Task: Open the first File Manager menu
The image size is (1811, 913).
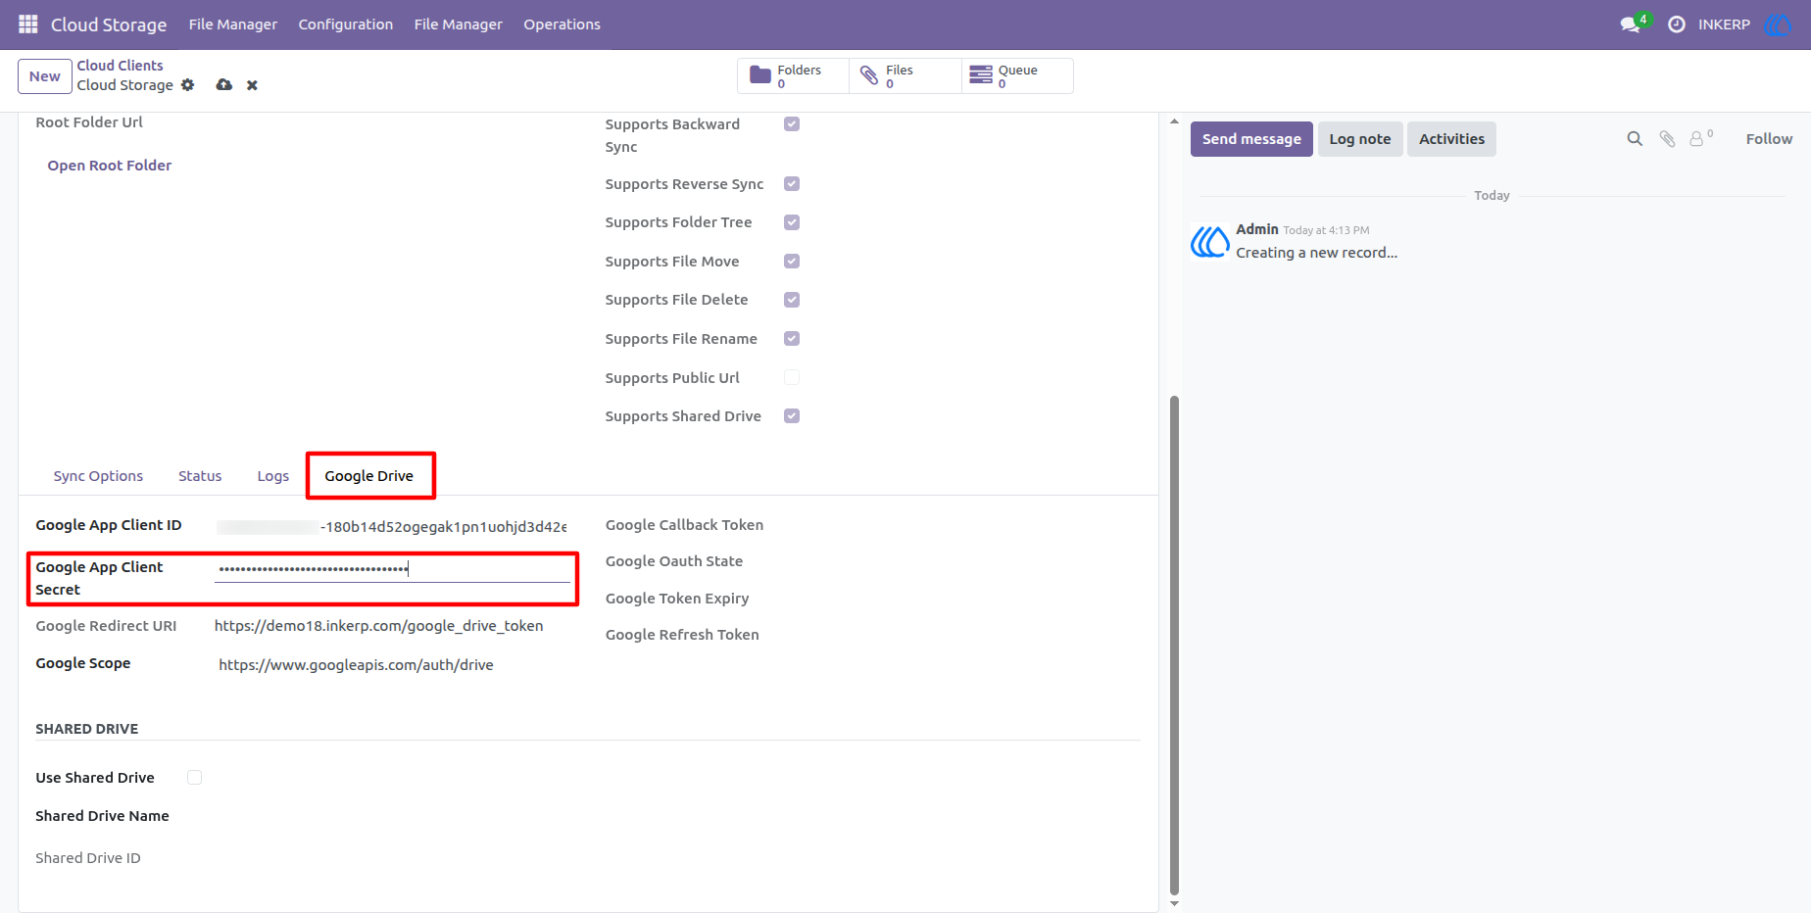Action: point(233,24)
